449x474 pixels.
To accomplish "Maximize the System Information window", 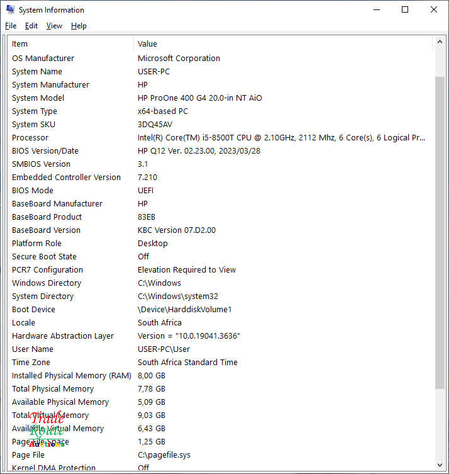I will coord(405,9).
